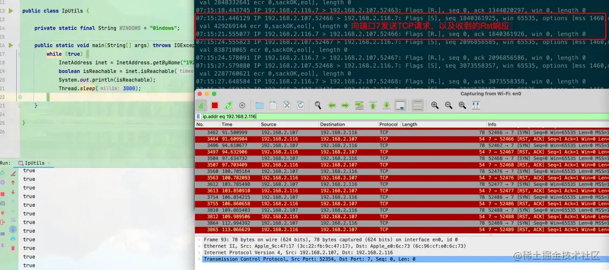This screenshot has height=270, width=609.
Task: Select packet number 3865 row
Action: pos(402,230)
